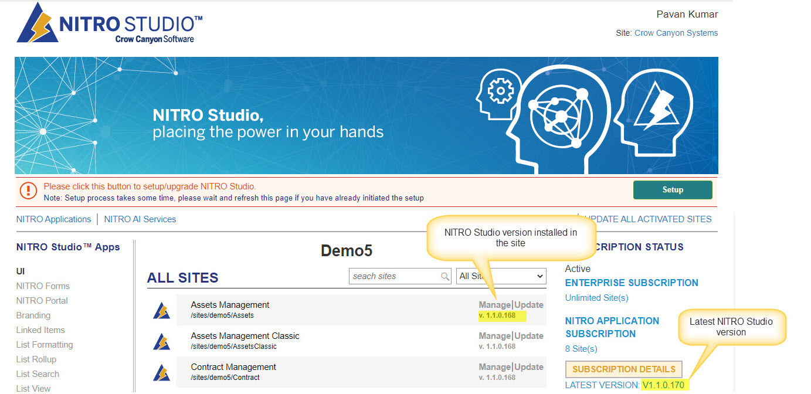Click the Assets Management Classic site name
Viewport: 811px width, 394px height.
pos(245,336)
